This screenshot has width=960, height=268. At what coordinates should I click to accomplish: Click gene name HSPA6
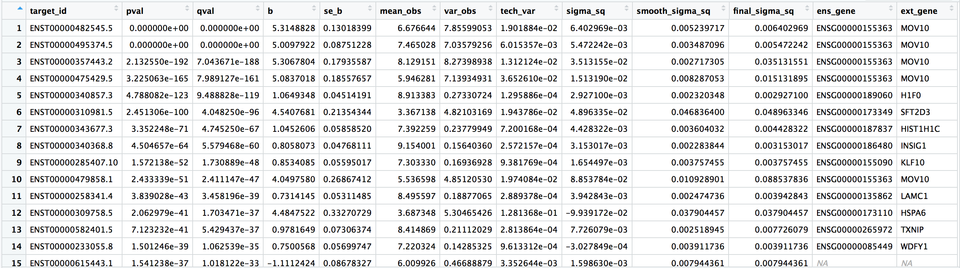click(x=913, y=213)
